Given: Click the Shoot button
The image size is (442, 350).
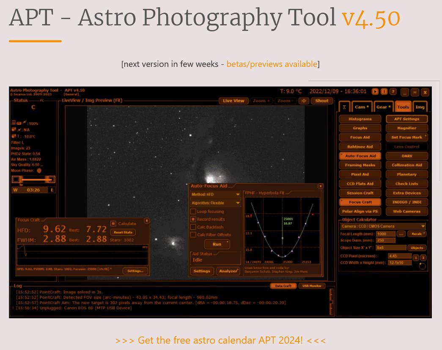Looking at the screenshot, I should point(321,101).
